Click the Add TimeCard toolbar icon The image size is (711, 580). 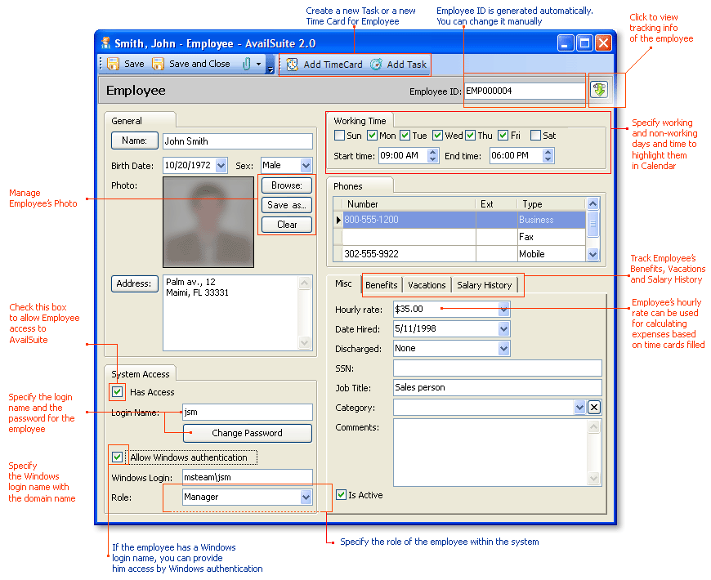tap(293, 65)
